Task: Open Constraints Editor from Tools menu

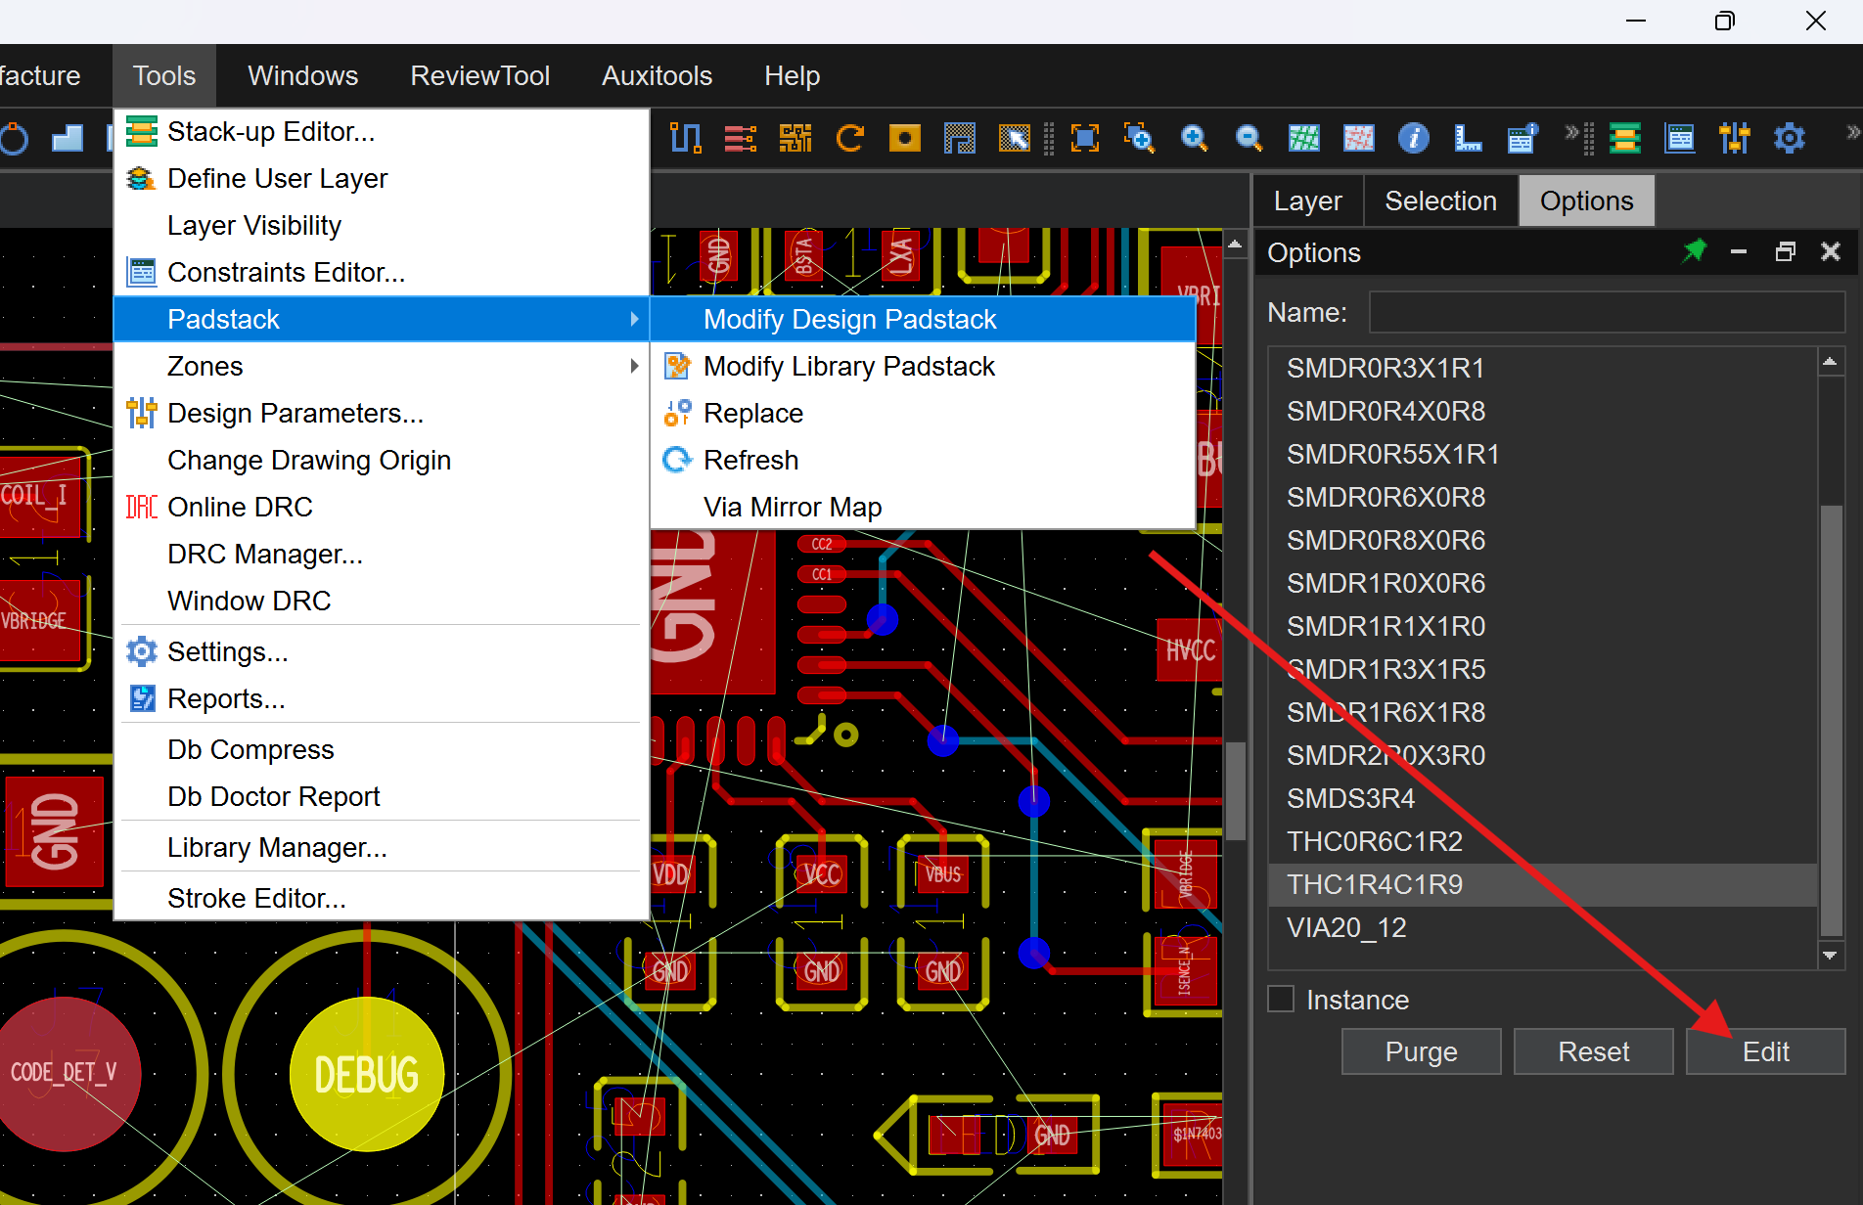Action: click(286, 272)
